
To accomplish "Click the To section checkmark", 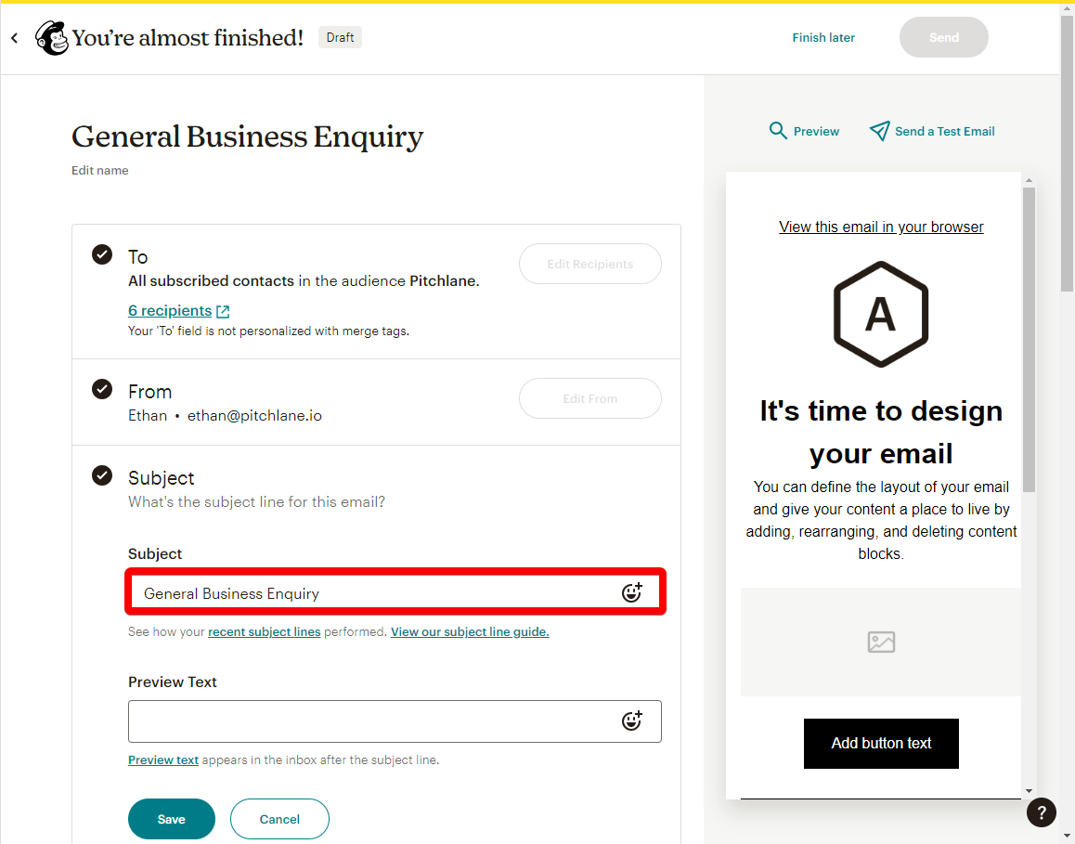I will pos(102,254).
